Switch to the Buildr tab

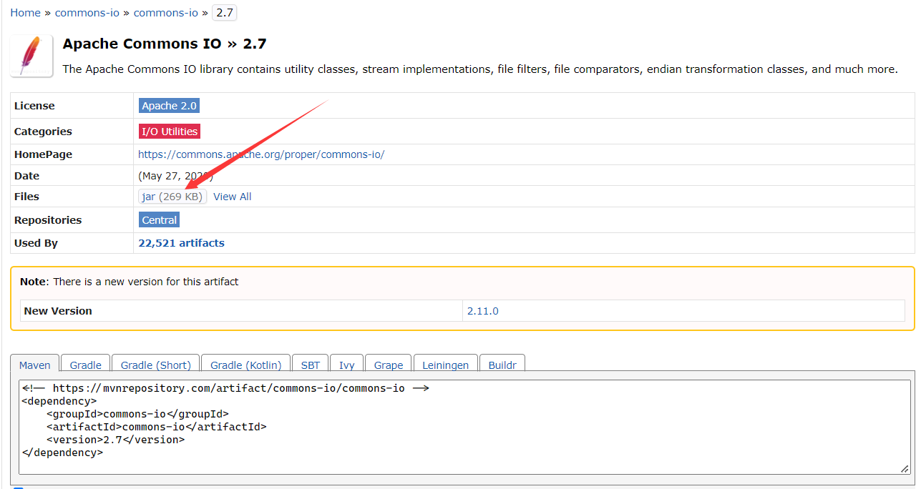point(502,365)
